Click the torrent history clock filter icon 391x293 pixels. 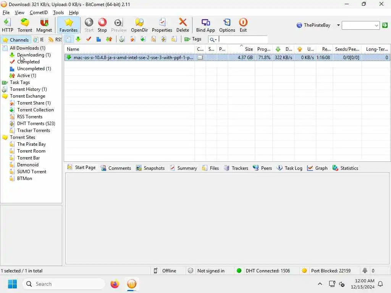point(122,39)
